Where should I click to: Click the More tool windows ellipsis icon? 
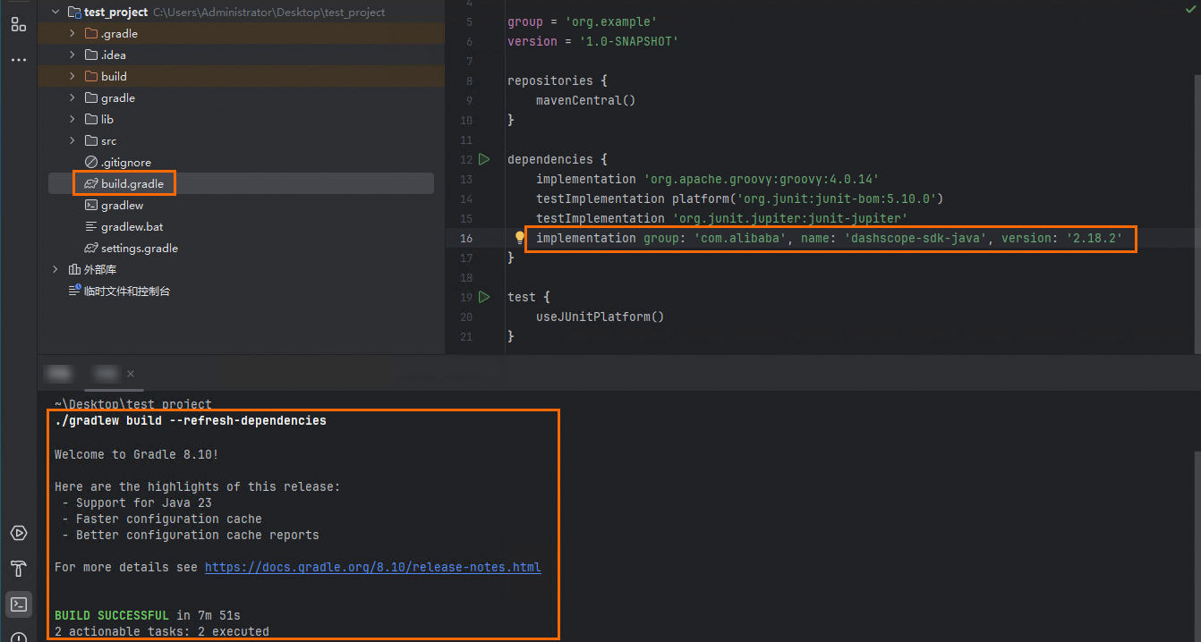point(18,60)
